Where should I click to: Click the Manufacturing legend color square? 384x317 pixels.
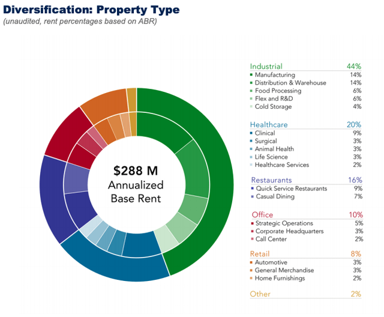[251, 74]
